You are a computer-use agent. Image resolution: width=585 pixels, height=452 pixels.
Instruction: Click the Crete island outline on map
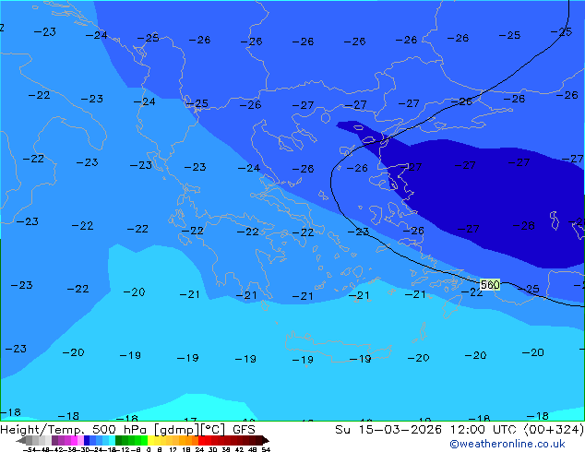click(x=339, y=347)
